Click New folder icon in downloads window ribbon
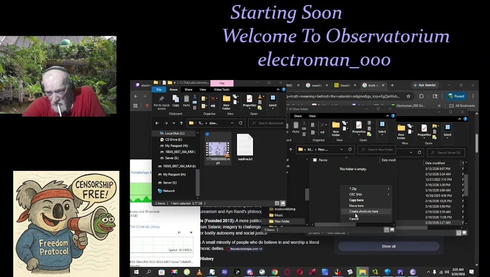Viewport: 490px width, 277px height. [x=227, y=102]
